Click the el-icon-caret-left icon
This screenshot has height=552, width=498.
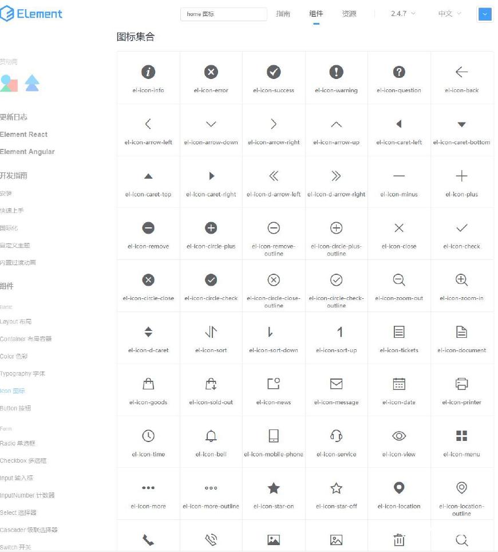pos(399,124)
